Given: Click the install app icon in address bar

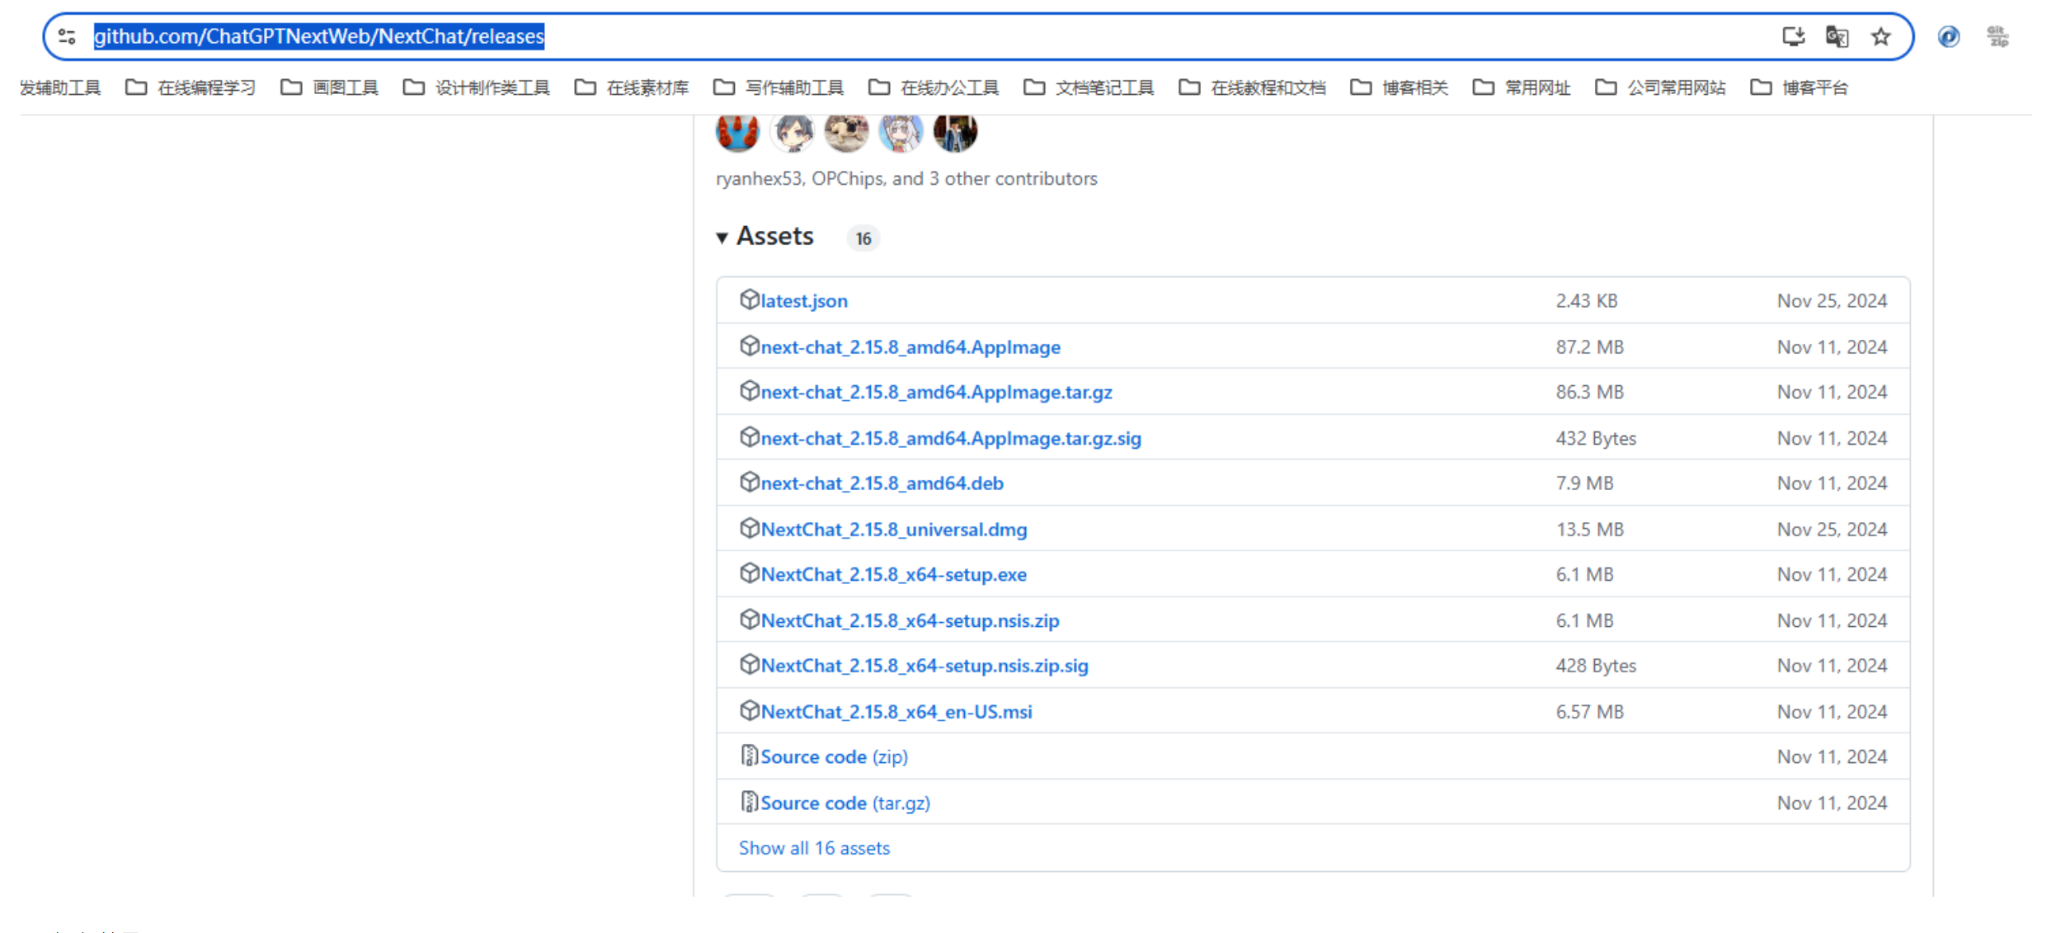Looking at the screenshot, I should [x=1793, y=36].
